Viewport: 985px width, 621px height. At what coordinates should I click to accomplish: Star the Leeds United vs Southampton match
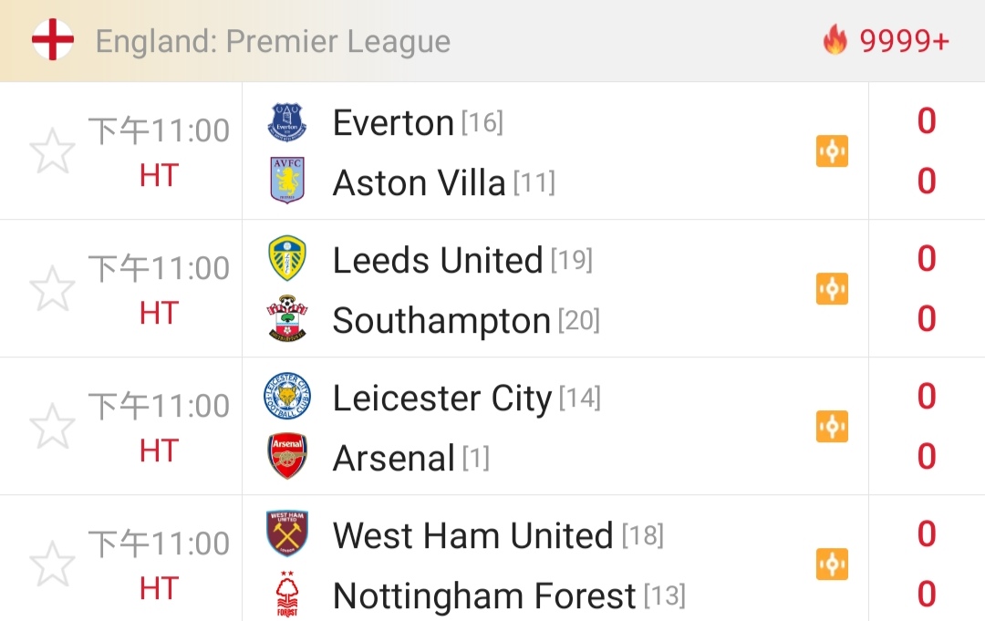(x=52, y=289)
